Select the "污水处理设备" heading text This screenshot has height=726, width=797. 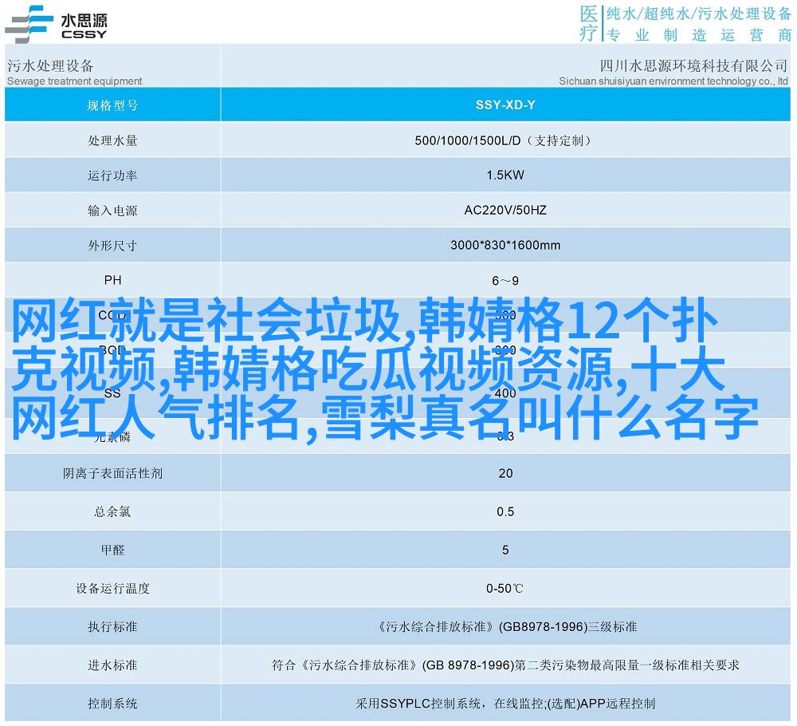(50, 65)
